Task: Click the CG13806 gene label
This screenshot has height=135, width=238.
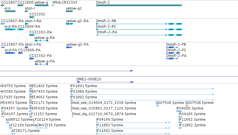Action: point(25,3)
